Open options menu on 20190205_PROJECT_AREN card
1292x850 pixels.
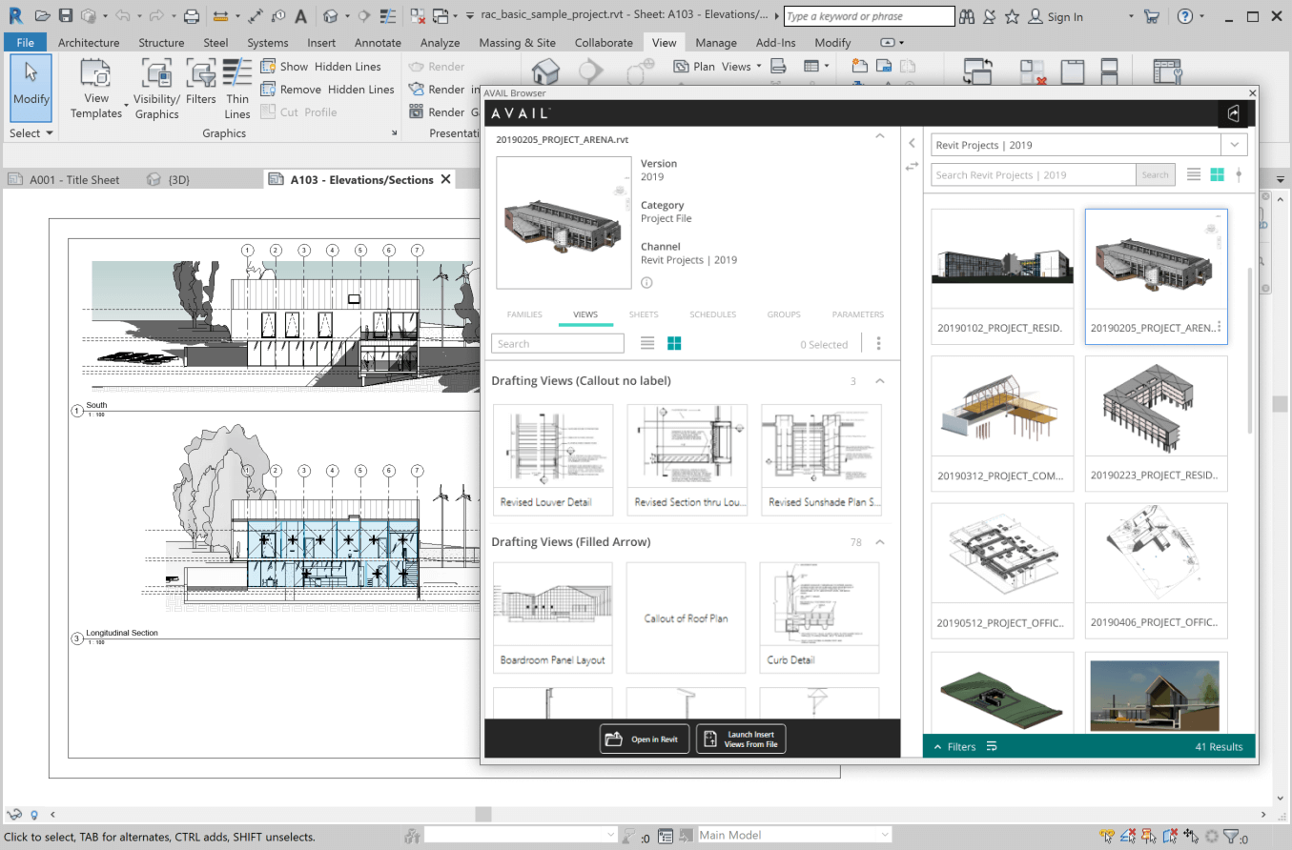click(1219, 327)
